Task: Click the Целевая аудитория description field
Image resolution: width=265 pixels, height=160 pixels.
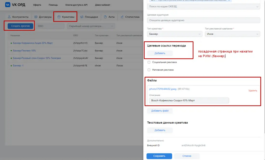Action: pos(204,20)
